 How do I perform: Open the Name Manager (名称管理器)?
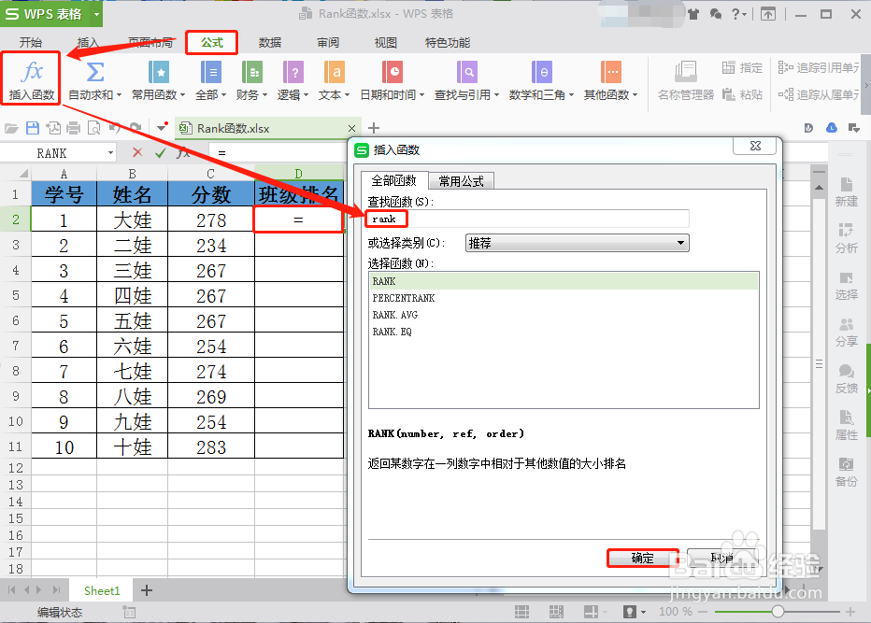(x=686, y=80)
